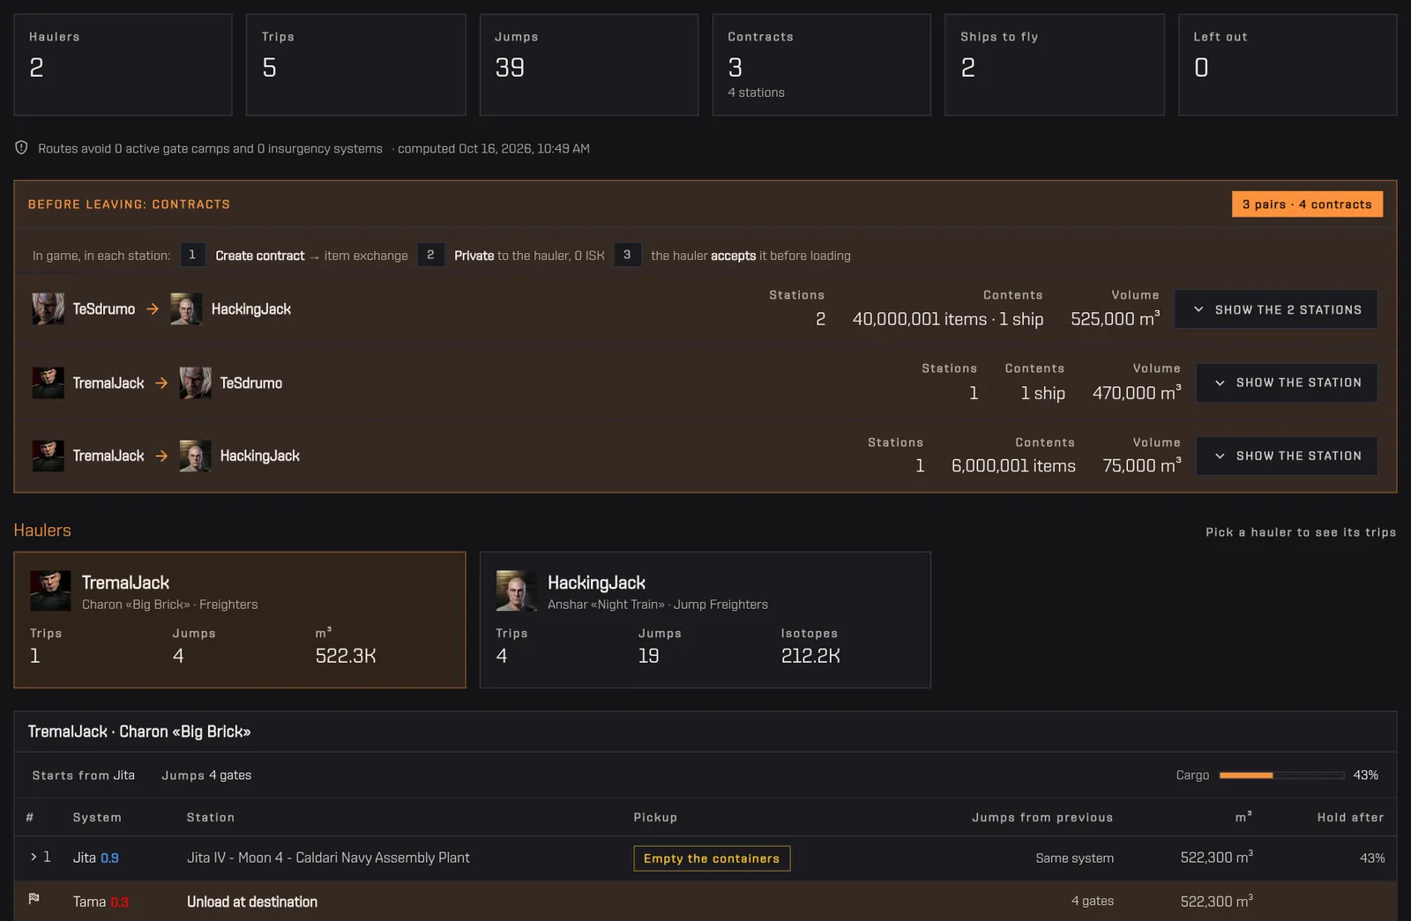Click the Jumps summary card showing 39
The height and width of the screenshot is (921, 1411).
[589, 64]
